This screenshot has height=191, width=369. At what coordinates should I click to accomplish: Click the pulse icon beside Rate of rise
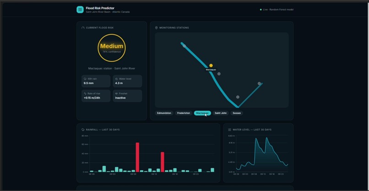[85, 94]
